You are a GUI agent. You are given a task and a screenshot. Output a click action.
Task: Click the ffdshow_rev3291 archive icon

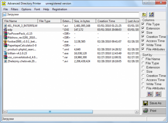coord(5,38)
